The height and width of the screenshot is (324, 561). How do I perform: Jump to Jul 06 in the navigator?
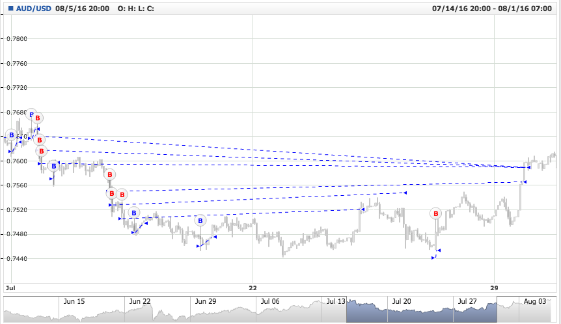270,301
